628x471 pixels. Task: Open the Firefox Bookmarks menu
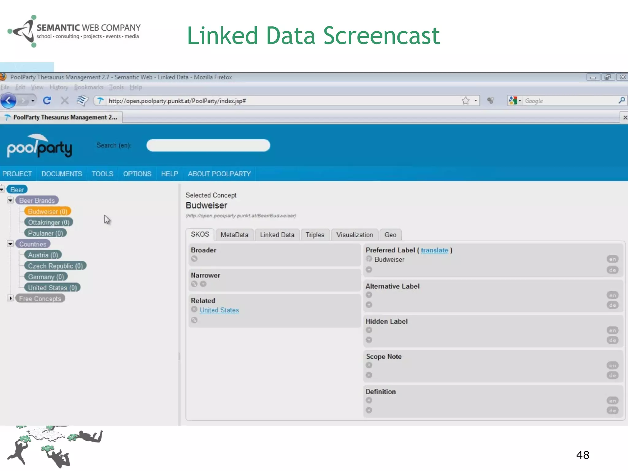point(89,87)
